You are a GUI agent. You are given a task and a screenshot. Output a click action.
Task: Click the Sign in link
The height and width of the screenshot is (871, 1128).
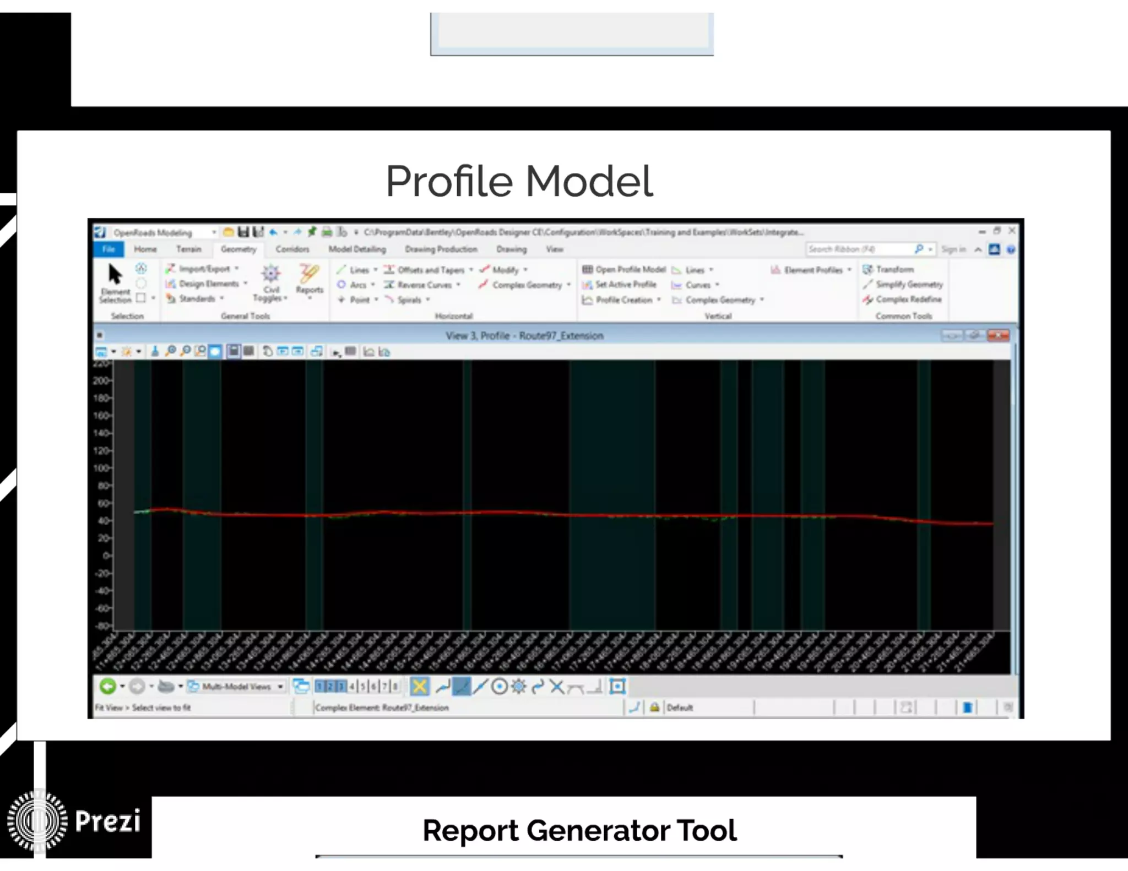point(953,249)
